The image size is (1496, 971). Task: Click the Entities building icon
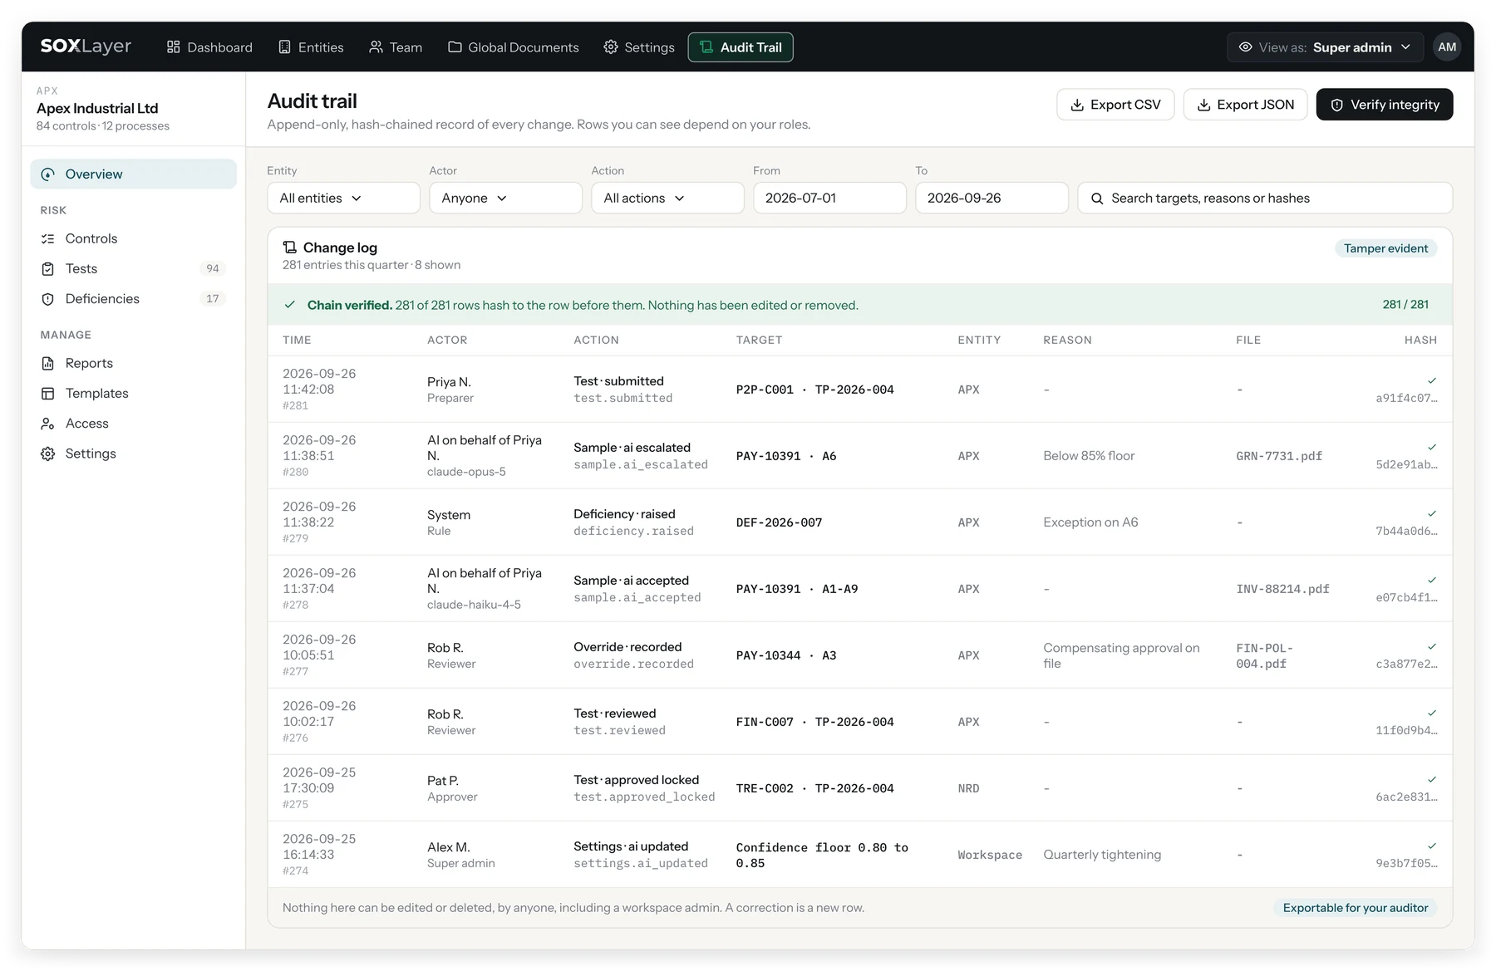coord(284,47)
